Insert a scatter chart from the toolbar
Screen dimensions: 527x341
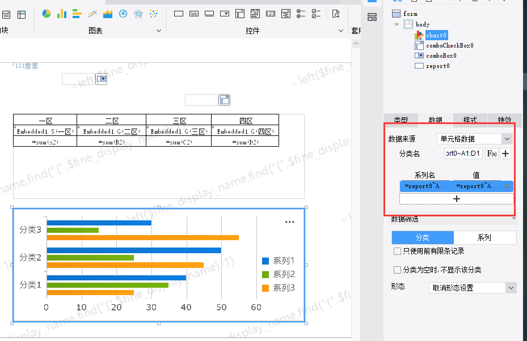[x=154, y=14]
